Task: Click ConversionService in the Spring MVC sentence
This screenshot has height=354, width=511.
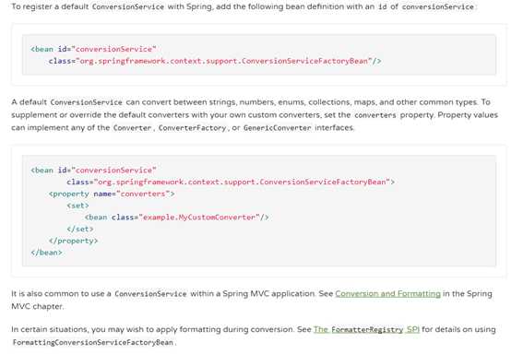Action: point(150,294)
